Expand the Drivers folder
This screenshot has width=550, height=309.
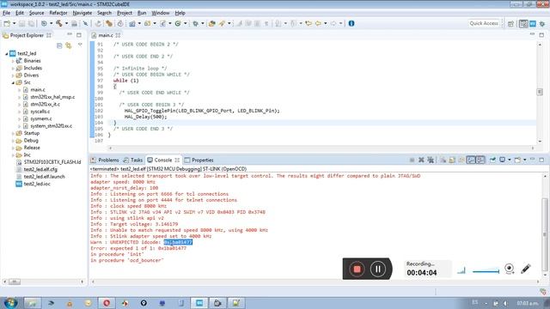coord(13,76)
